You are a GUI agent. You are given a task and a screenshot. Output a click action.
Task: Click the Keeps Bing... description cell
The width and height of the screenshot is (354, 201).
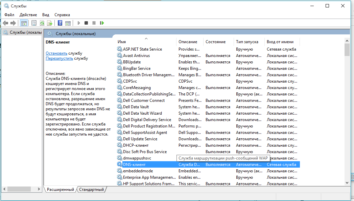click(x=190, y=68)
